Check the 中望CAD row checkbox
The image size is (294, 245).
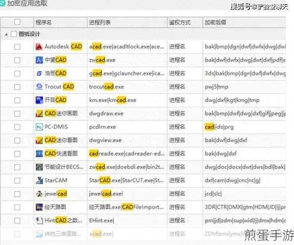coord(17,60)
